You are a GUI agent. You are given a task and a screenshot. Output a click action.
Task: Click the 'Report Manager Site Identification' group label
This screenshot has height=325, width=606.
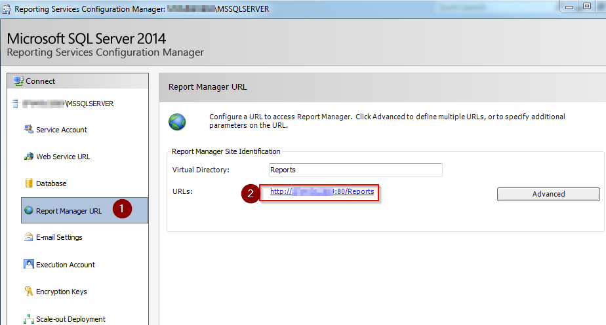point(226,151)
